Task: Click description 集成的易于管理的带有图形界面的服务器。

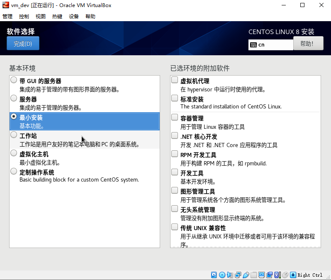Action: (69, 89)
